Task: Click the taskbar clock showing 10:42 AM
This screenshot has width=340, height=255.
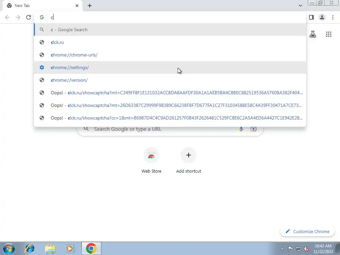Action: click(x=323, y=249)
